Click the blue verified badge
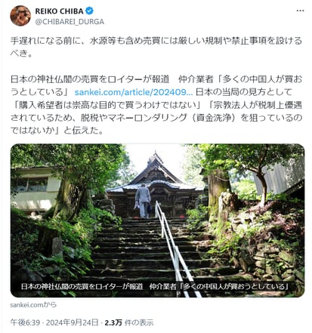 [x=90, y=11]
